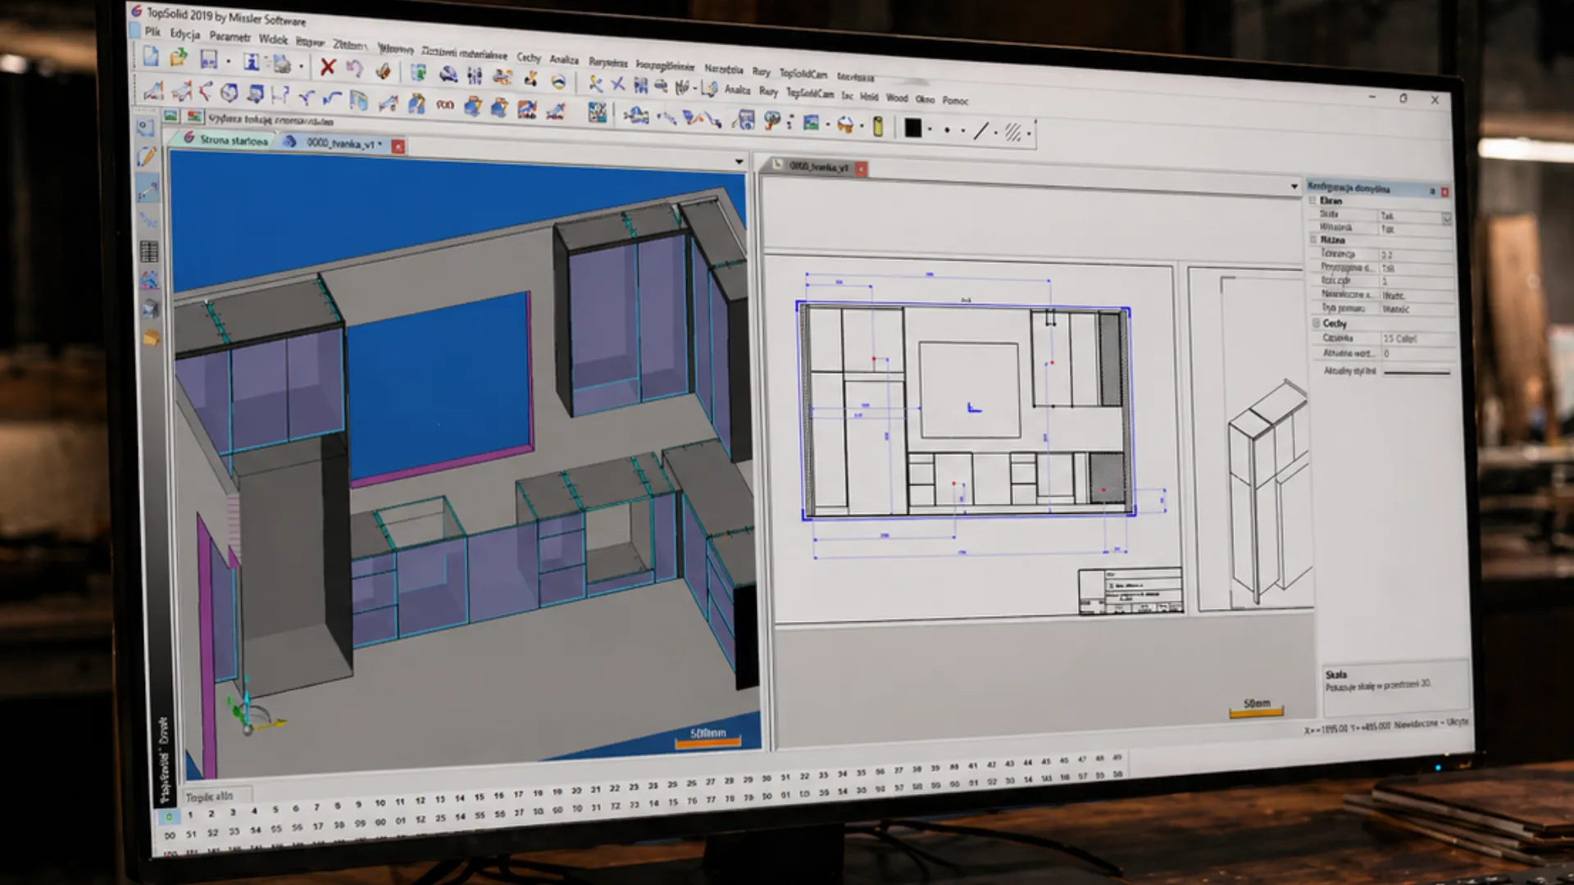Click the Open folder icon in toolbar
1574x885 pixels.
point(179,57)
